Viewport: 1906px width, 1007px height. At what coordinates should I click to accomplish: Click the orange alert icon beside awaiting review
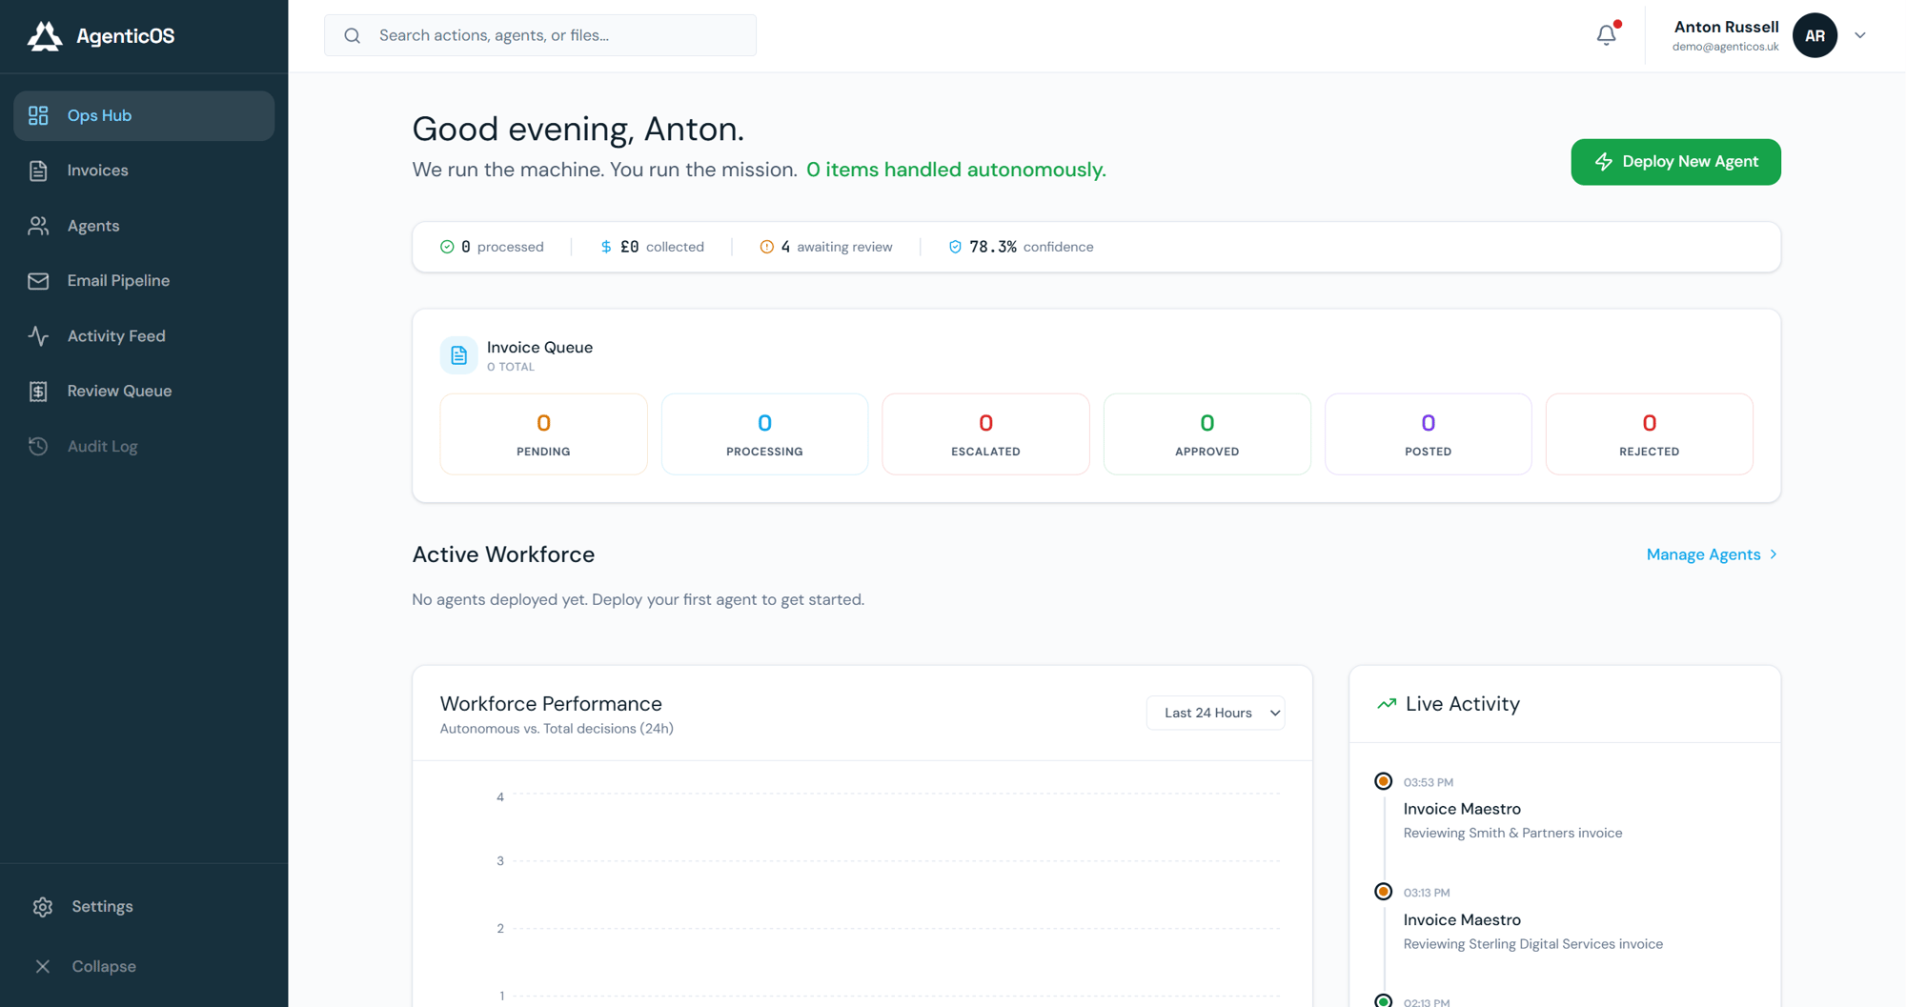coord(766,247)
